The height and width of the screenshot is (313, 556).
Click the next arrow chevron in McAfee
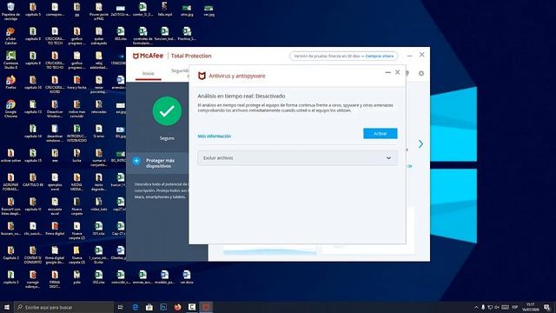tap(420, 143)
